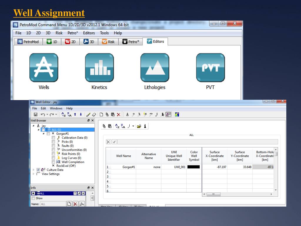Collapse the ALL (1) tree node
This screenshot has height=226, width=301.
(x=39, y=130)
